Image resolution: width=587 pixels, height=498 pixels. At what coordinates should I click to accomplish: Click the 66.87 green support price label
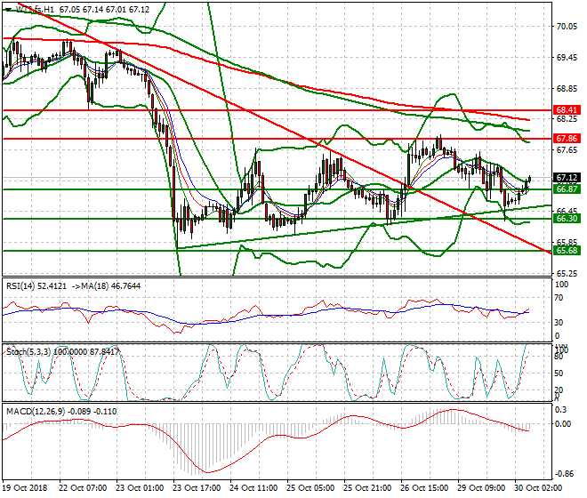pos(567,189)
